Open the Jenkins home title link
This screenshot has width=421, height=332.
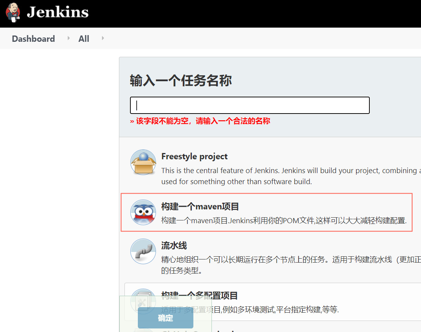[x=58, y=12]
